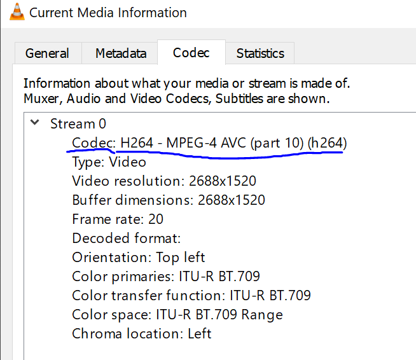The width and height of the screenshot is (416, 360).
Task: Click the Orientation: Top left row
Action: [139, 258]
